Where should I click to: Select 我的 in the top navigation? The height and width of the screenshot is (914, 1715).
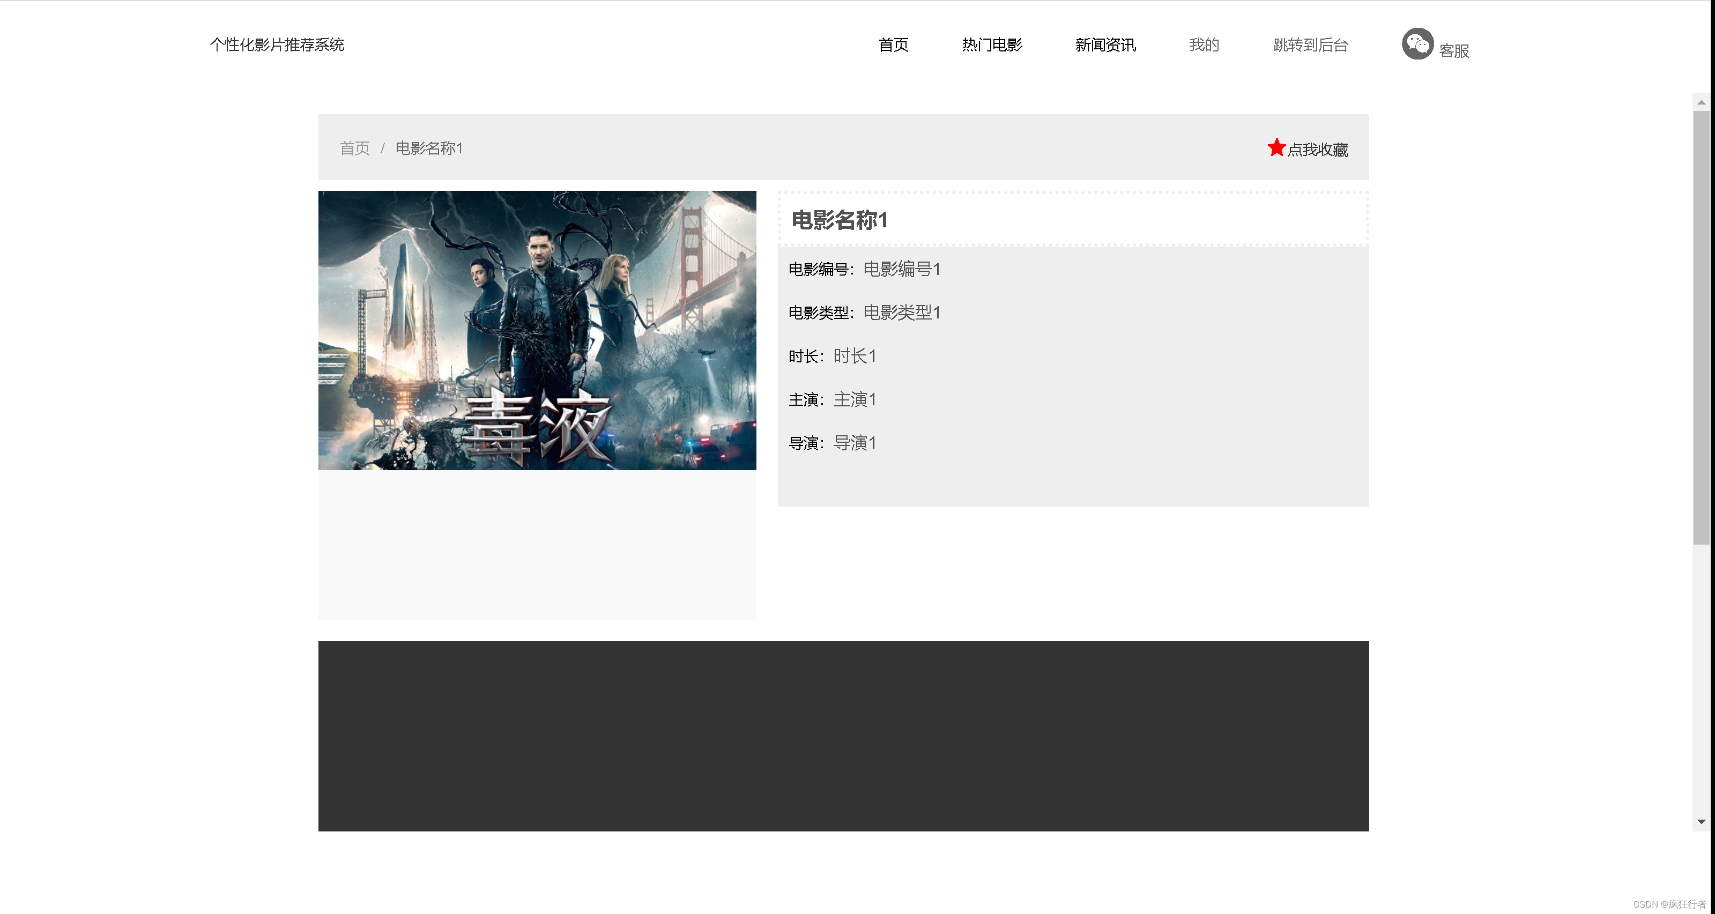click(x=1204, y=45)
